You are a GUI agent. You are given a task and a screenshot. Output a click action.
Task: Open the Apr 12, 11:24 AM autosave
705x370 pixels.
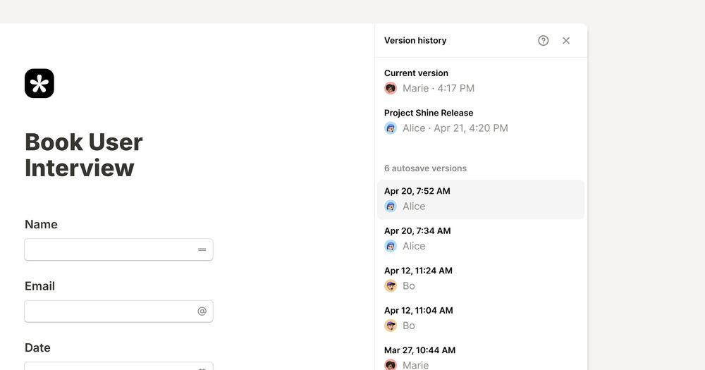(481, 279)
